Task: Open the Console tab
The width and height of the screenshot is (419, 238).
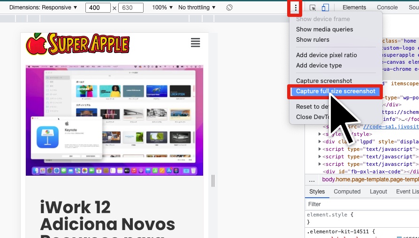Action: (x=387, y=8)
